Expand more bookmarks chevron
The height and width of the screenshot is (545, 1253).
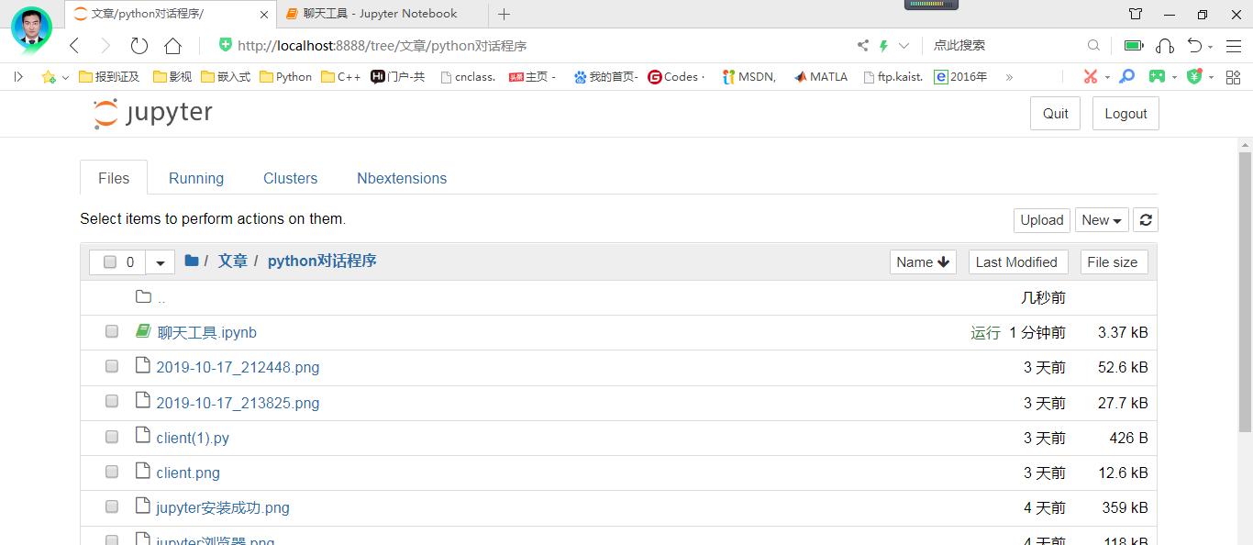1009,77
